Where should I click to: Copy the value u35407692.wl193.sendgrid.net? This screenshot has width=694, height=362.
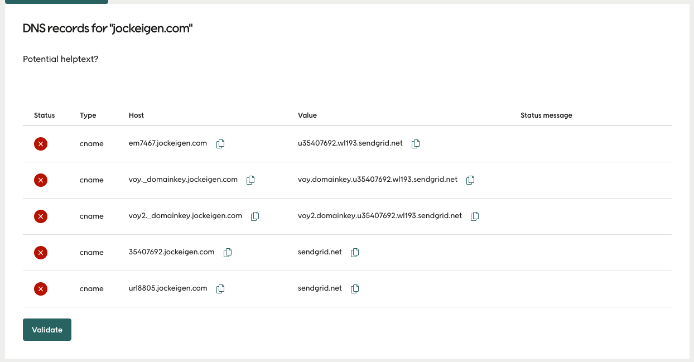click(x=416, y=143)
